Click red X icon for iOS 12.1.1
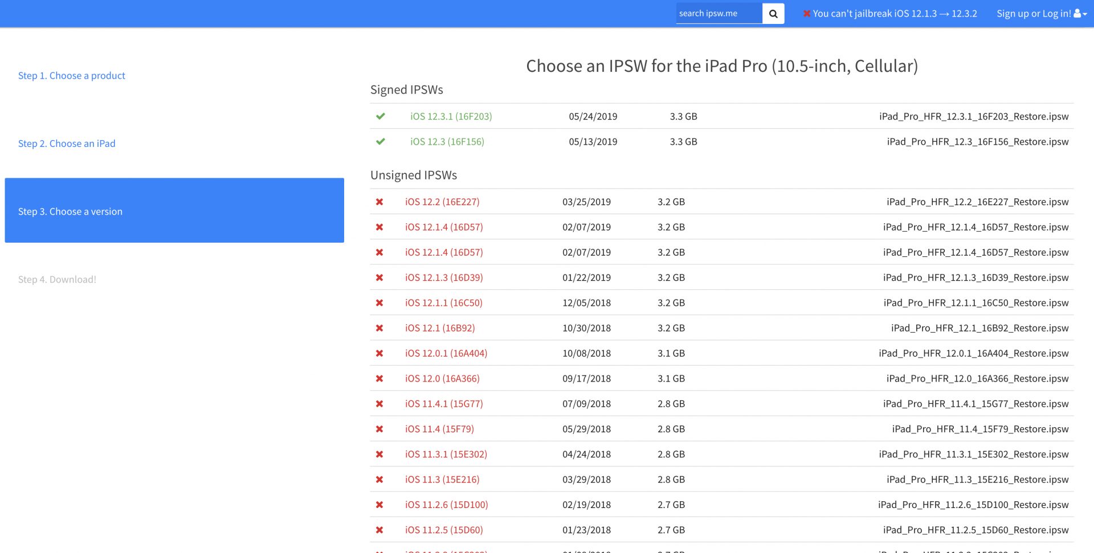The height and width of the screenshot is (553, 1094). 379,302
